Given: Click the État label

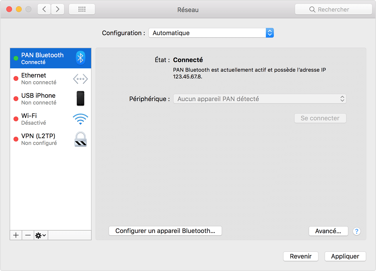Looking at the screenshot, I should point(162,60).
